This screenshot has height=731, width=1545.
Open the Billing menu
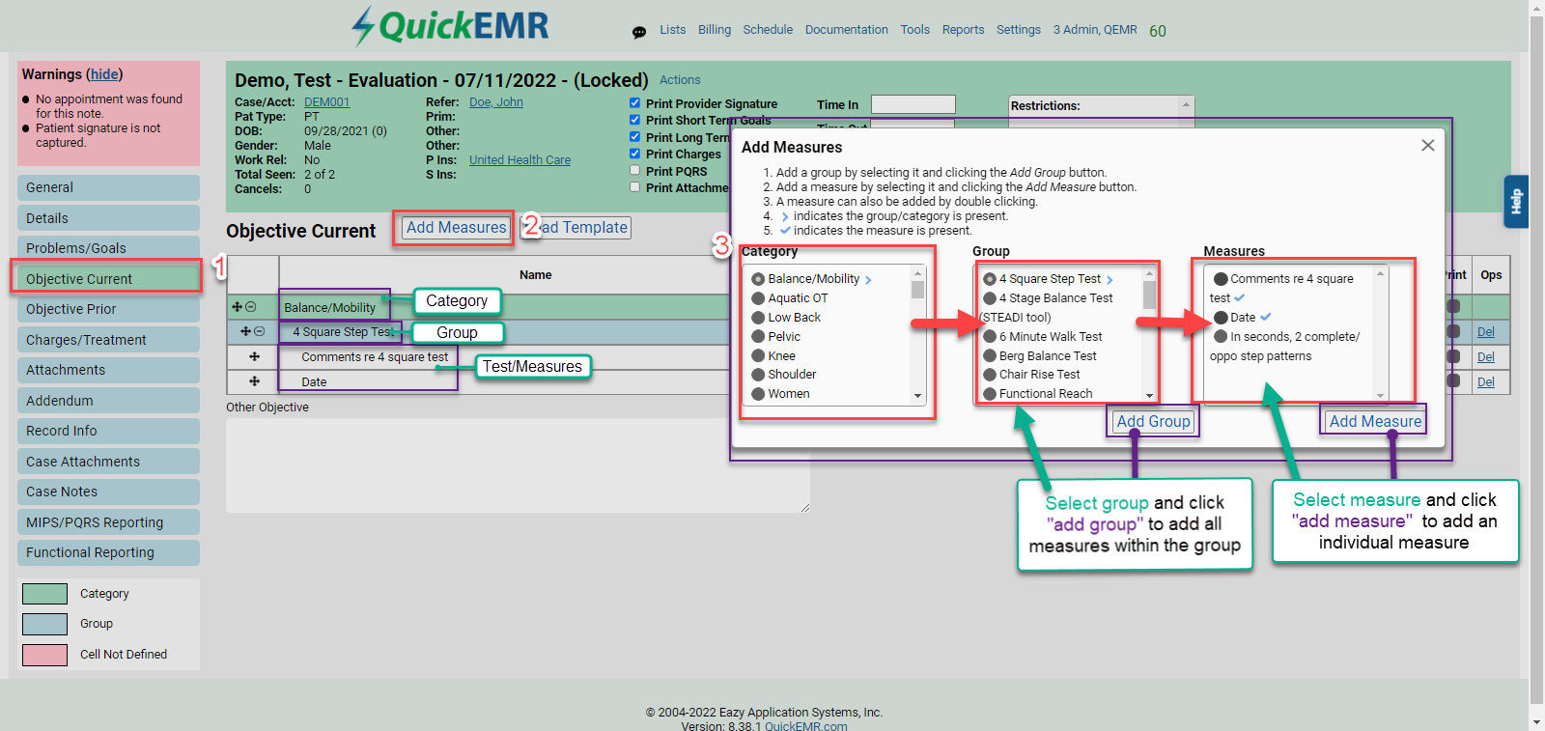[x=715, y=30]
